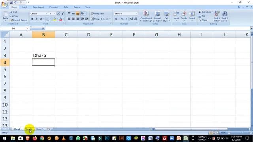The height and width of the screenshot is (142, 253).
Task: Click the Save icon in Quick Access
Action: point(11,2)
